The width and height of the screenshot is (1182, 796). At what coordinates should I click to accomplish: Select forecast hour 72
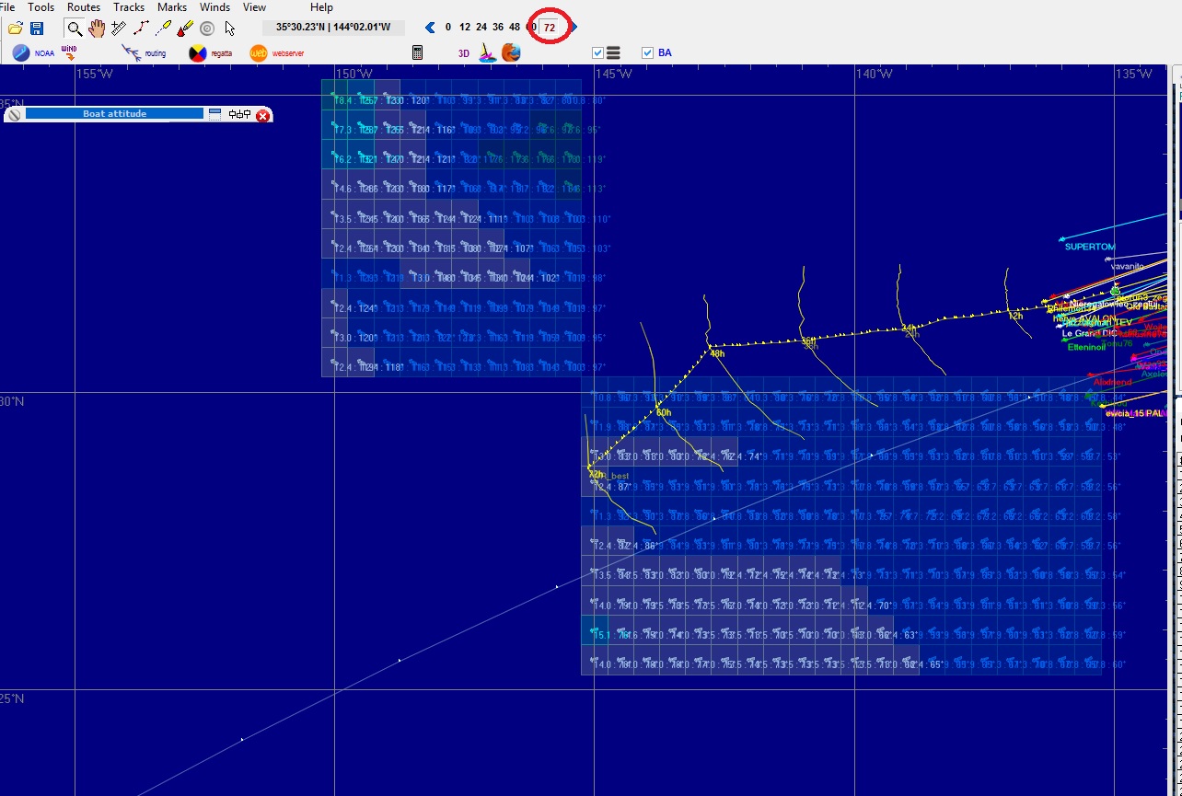(x=550, y=28)
